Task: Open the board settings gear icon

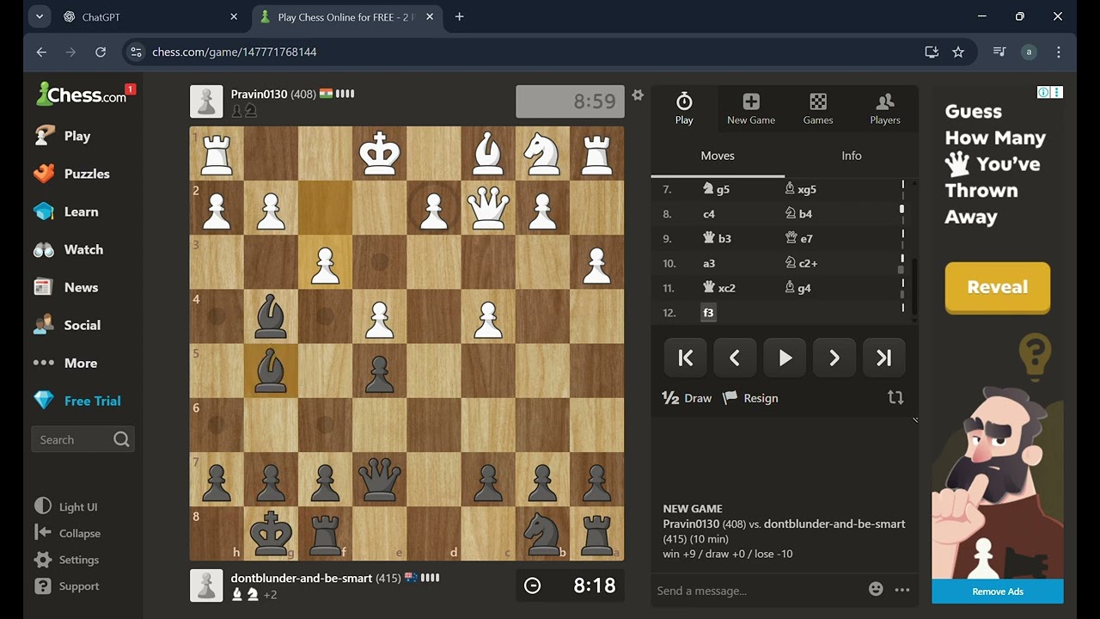Action: pos(638,95)
